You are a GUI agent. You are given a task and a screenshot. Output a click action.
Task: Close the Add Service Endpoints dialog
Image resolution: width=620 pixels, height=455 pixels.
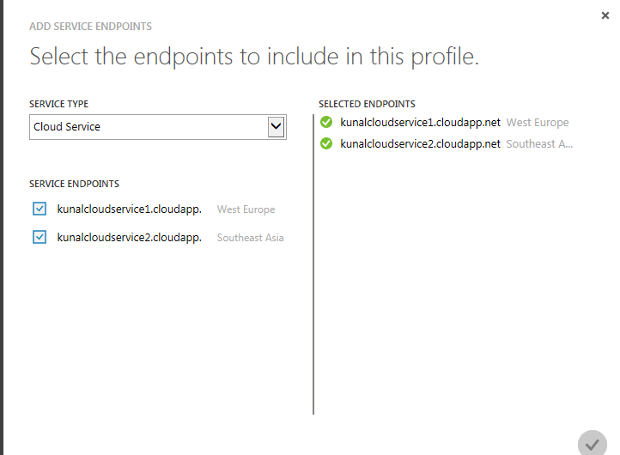(x=605, y=15)
